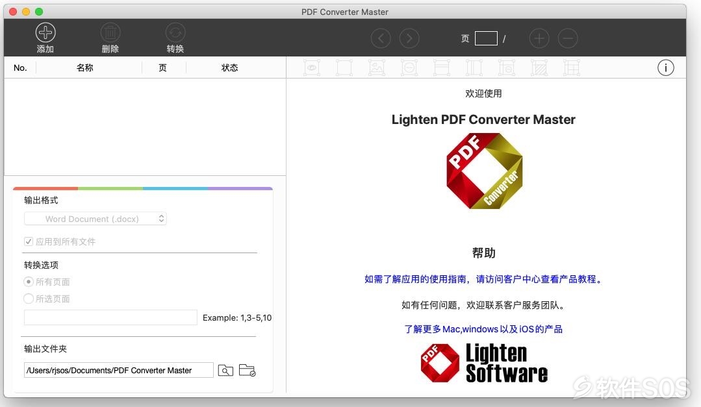The width and height of the screenshot is (701, 407).
Task: Go to next page arrow
Action: (x=409, y=38)
